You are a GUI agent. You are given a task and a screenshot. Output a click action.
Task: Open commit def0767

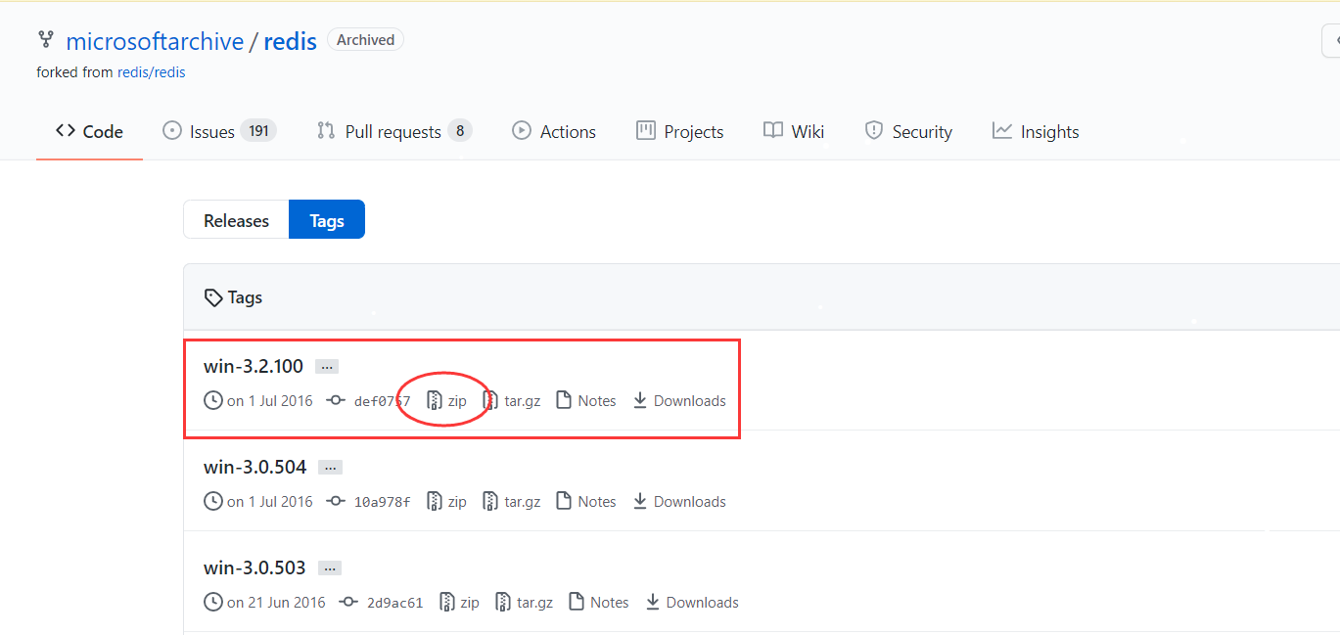pos(382,401)
